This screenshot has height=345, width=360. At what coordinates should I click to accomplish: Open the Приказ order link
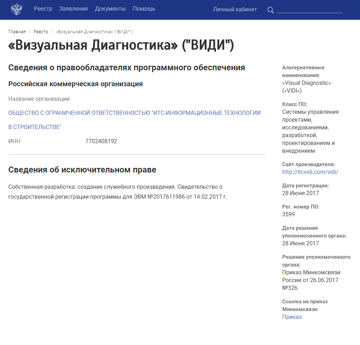[x=292, y=317]
